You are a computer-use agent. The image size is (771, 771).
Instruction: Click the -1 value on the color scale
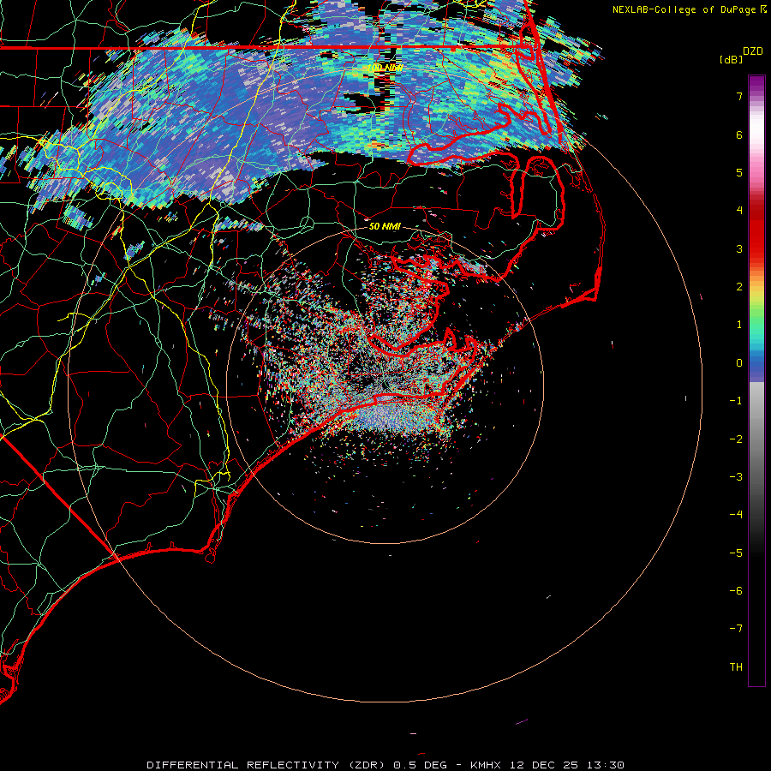click(x=736, y=401)
